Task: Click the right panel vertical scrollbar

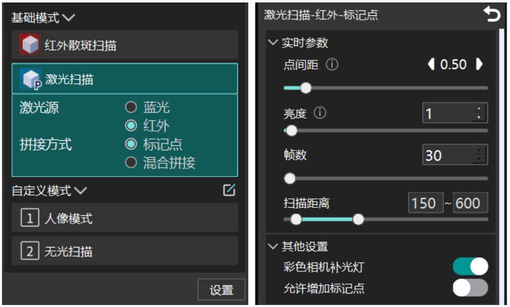Action: [x=502, y=166]
